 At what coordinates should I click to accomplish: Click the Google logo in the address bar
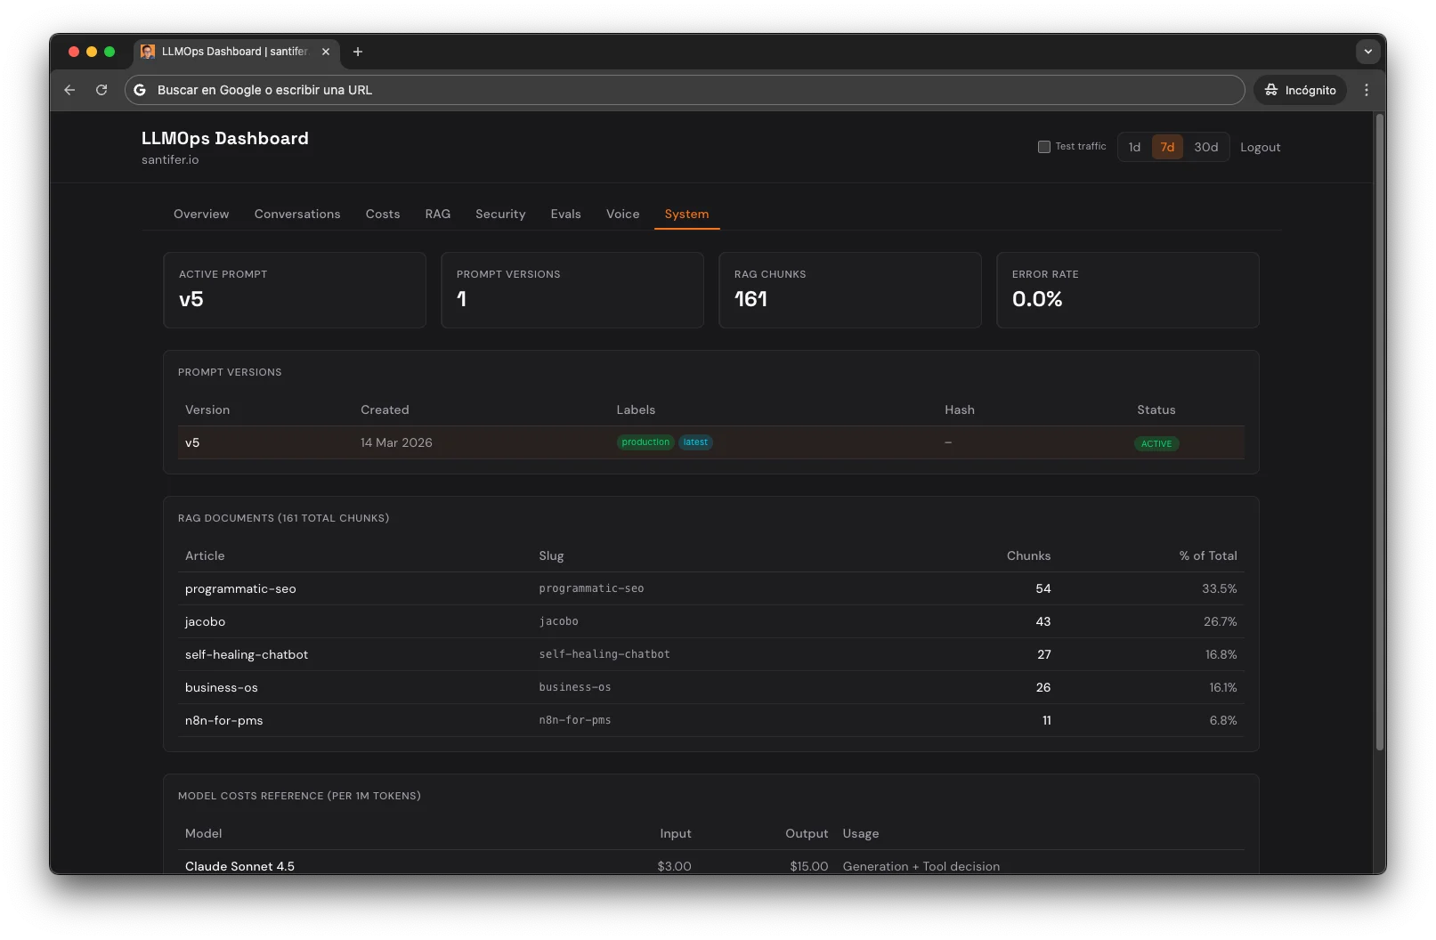coord(139,90)
